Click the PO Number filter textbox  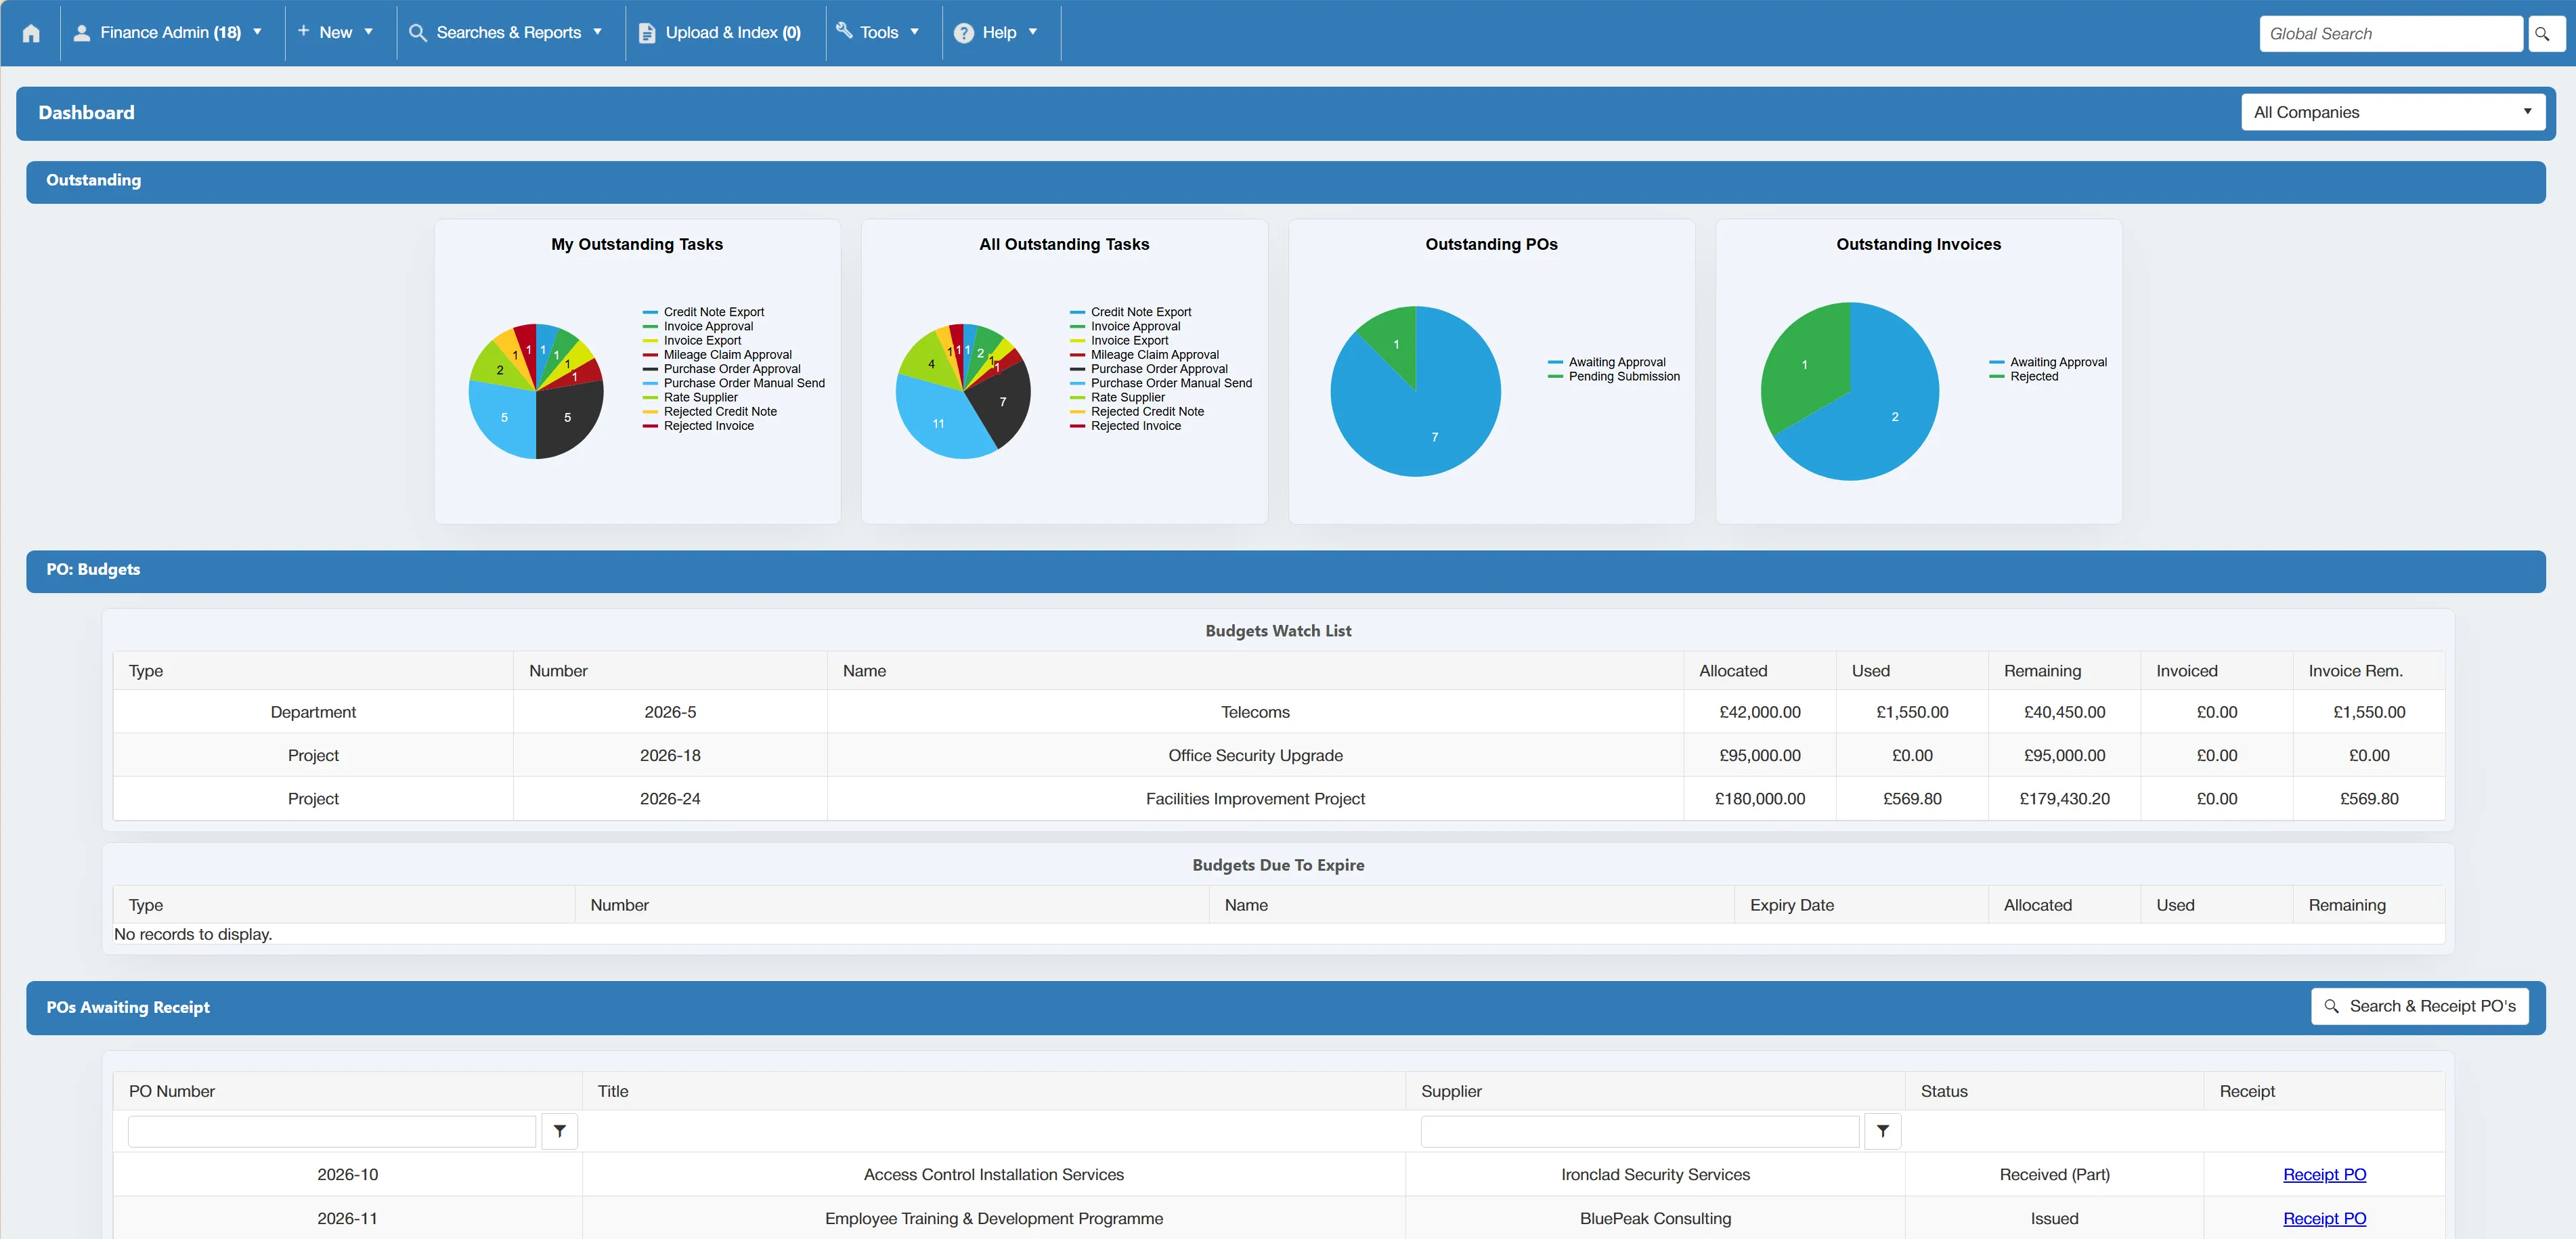coord(332,1131)
